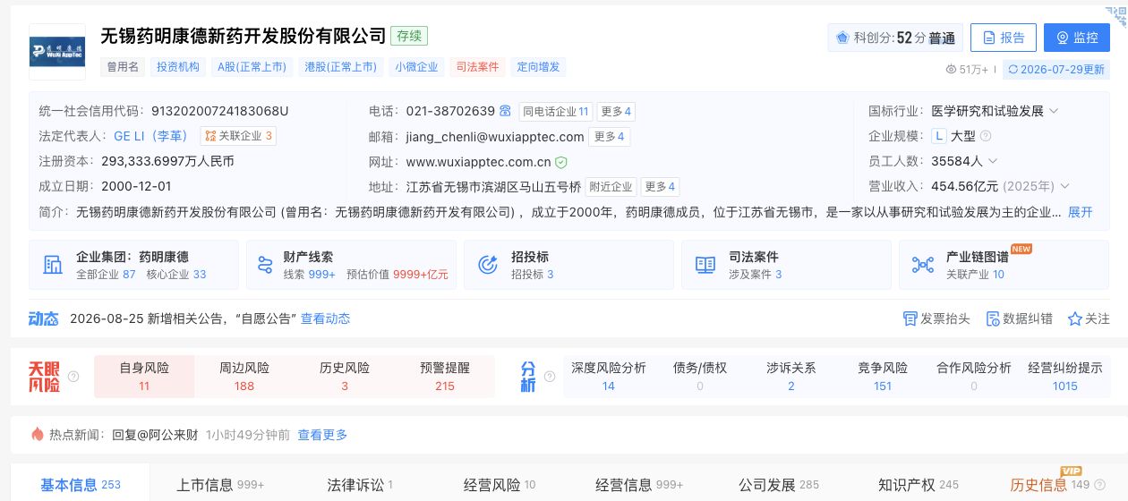The width and height of the screenshot is (1128, 501).
Task: Click the 定向增发 tag
Action: (x=538, y=66)
